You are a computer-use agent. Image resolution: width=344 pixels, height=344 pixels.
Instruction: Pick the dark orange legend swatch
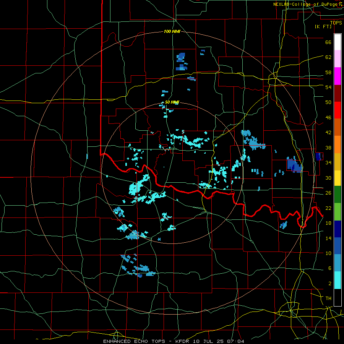(x=338, y=127)
